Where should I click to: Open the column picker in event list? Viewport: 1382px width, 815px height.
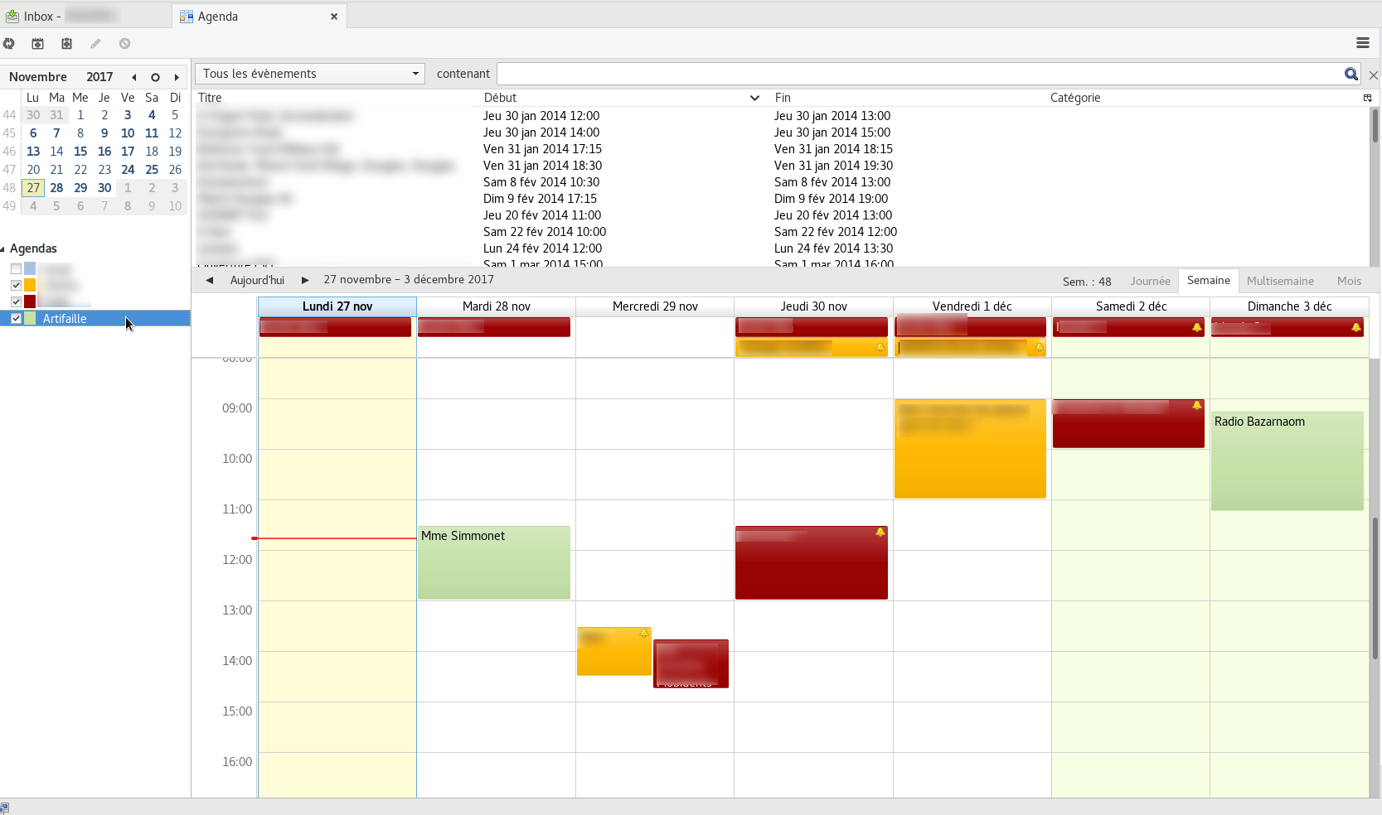click(x=1367, y=98)
